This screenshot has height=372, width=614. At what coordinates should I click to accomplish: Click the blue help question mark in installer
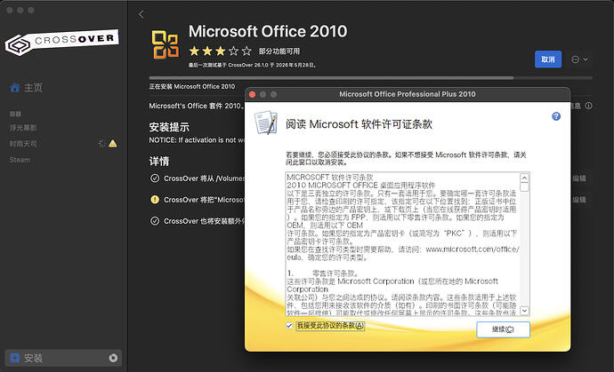pyautogui.click(x=556, y=116)
